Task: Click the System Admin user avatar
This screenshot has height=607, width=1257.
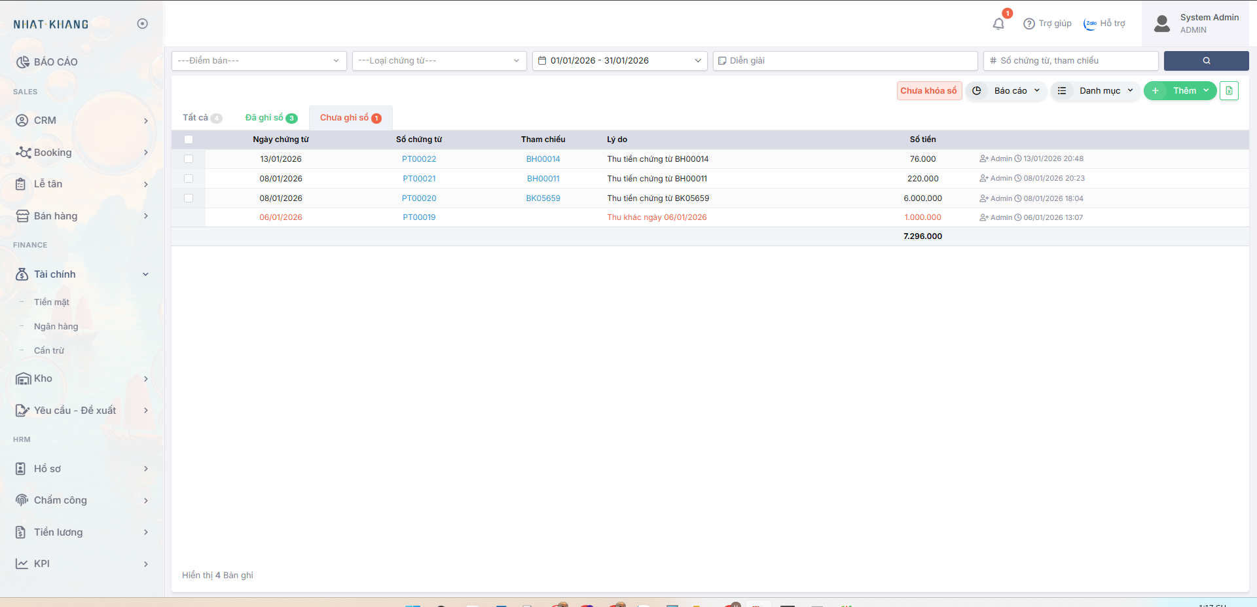Action: pos(1162,24)
